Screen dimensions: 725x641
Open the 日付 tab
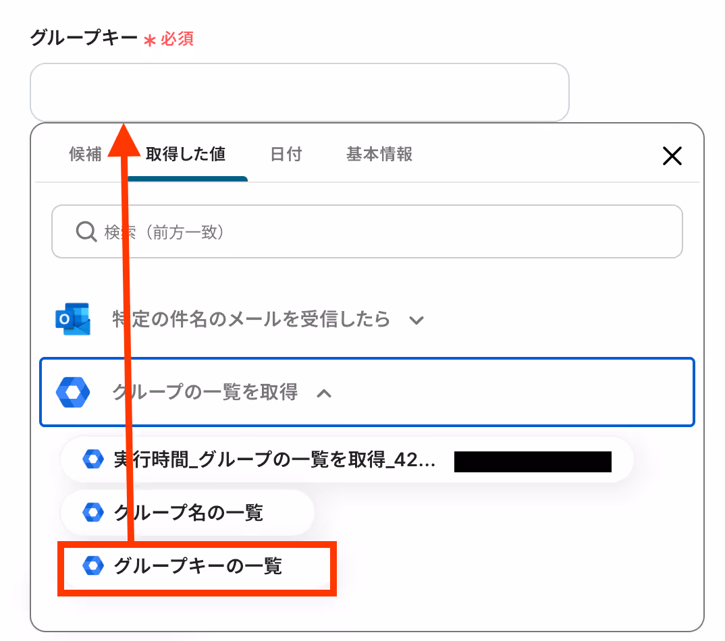click(286, 155)
